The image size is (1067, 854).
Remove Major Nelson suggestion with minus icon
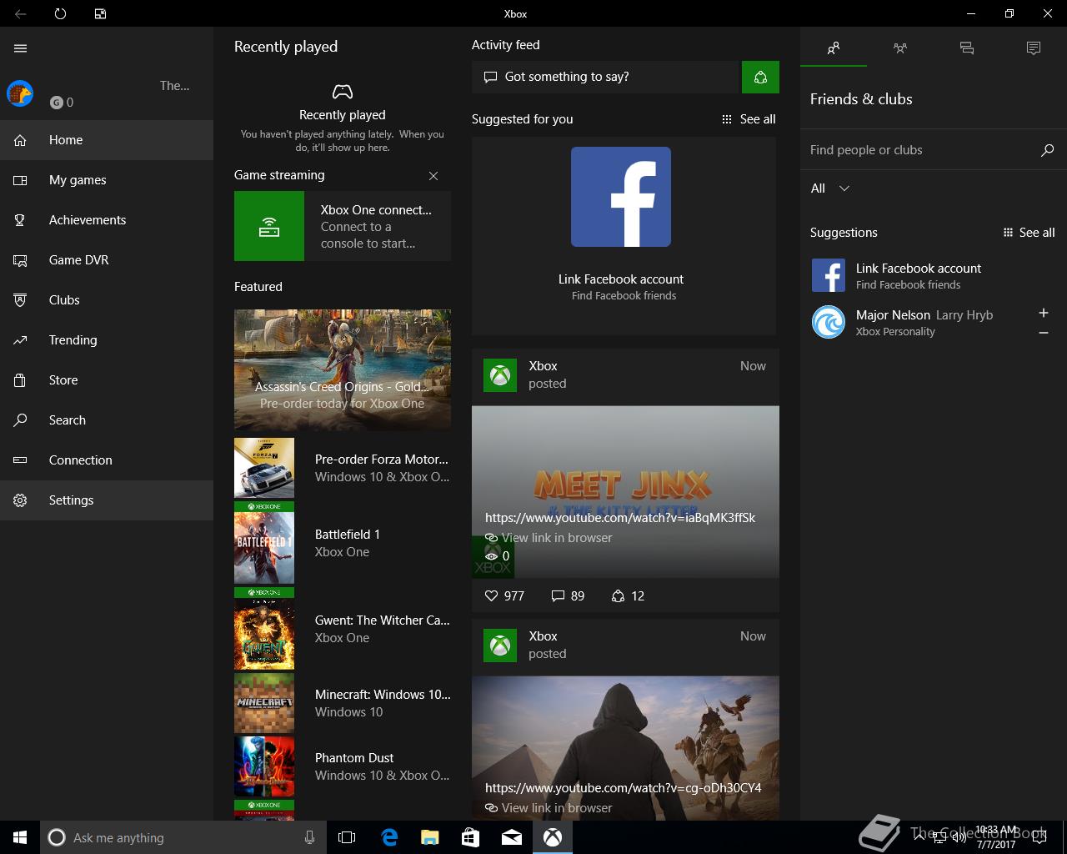1044,333
